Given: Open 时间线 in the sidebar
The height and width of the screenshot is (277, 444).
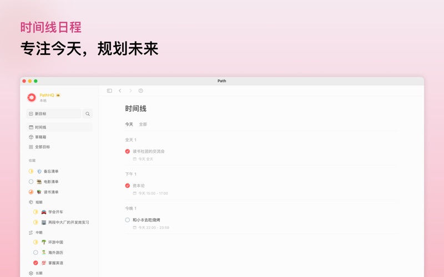Looking at the screenshot, I should [41, 127].
